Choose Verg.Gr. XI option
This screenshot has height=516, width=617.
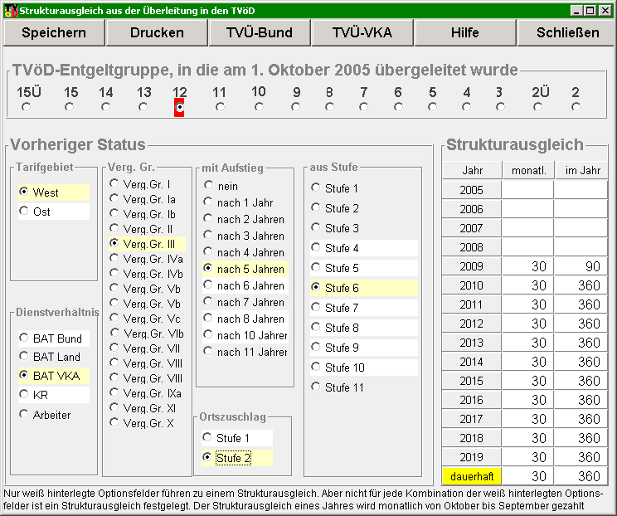pyautogui.click(x=143, y=408)
